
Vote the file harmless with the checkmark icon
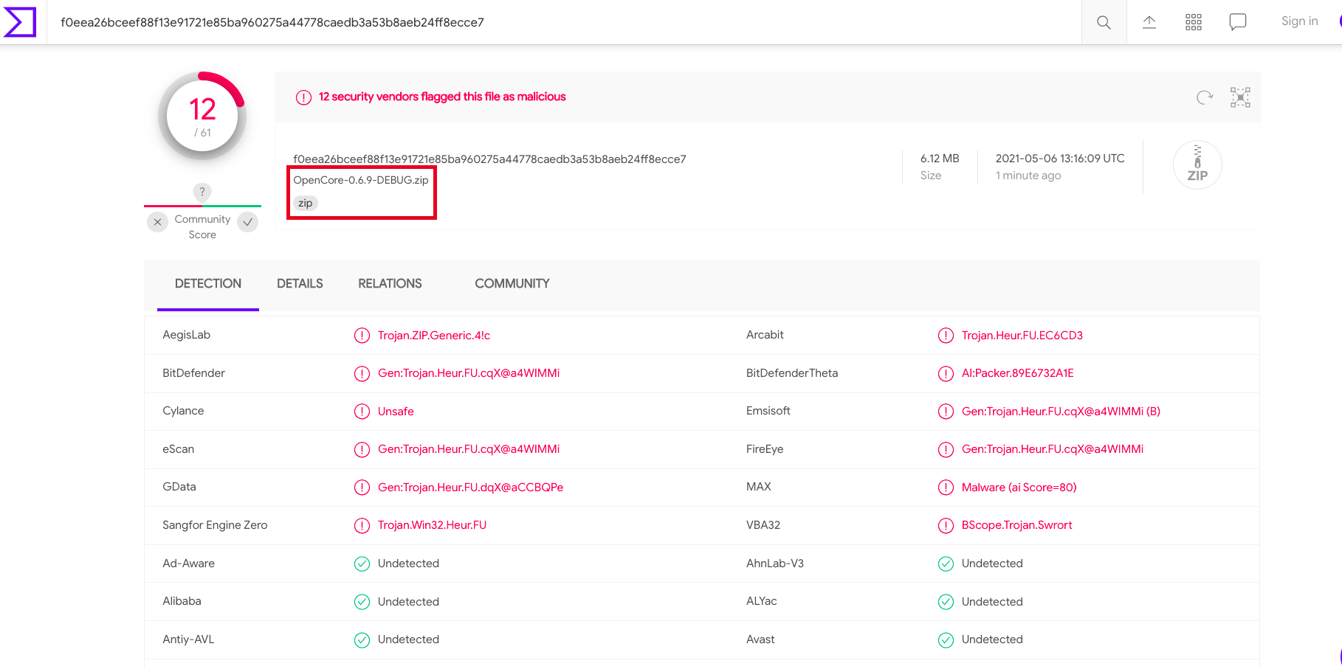point(247,221)
